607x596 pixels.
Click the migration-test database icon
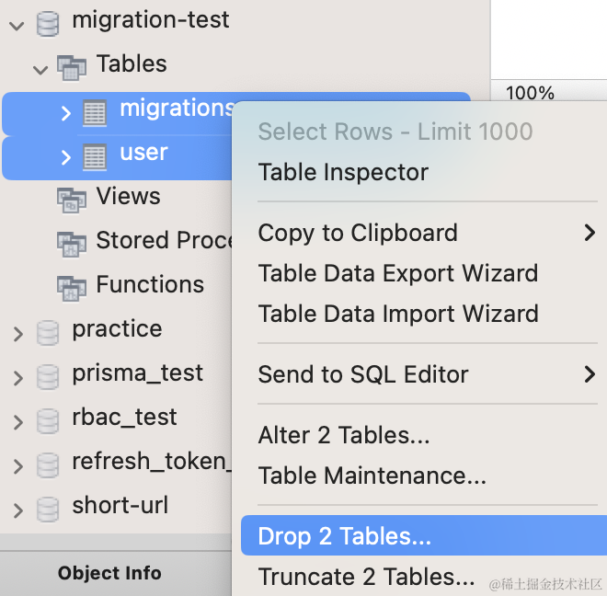coord(47,21)
